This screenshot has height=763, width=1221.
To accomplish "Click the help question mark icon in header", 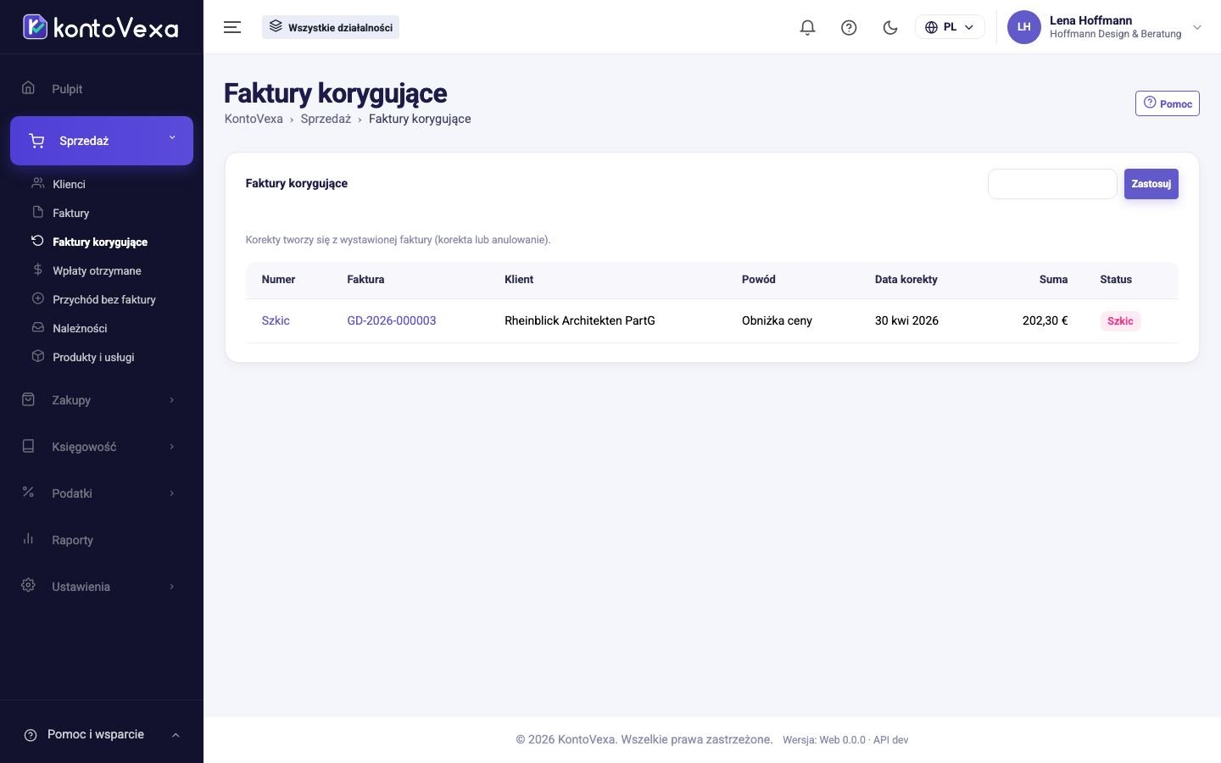I will coord(849,27).
